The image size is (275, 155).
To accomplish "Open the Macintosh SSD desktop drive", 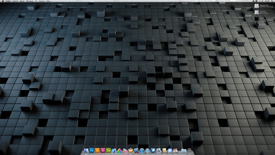I will pyautogui.click(x=257, y=6).
